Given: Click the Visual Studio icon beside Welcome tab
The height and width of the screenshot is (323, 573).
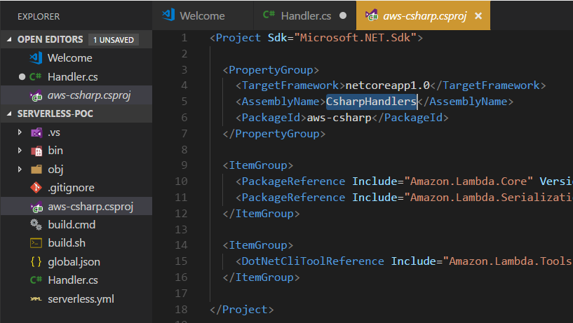Looking at the screenshot, I should tap(168, 15).
